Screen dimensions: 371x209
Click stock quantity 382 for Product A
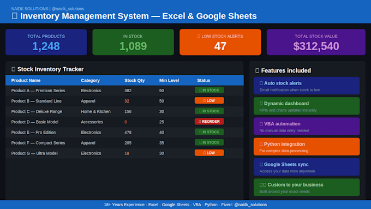point(128,91)
